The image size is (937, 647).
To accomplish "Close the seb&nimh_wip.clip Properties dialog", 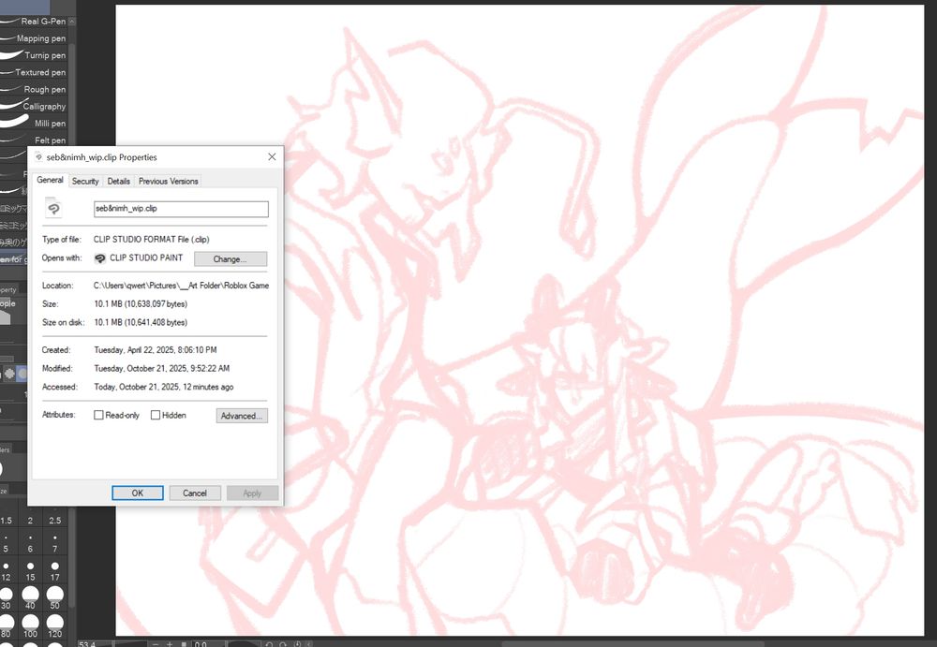I will [272, 157].
